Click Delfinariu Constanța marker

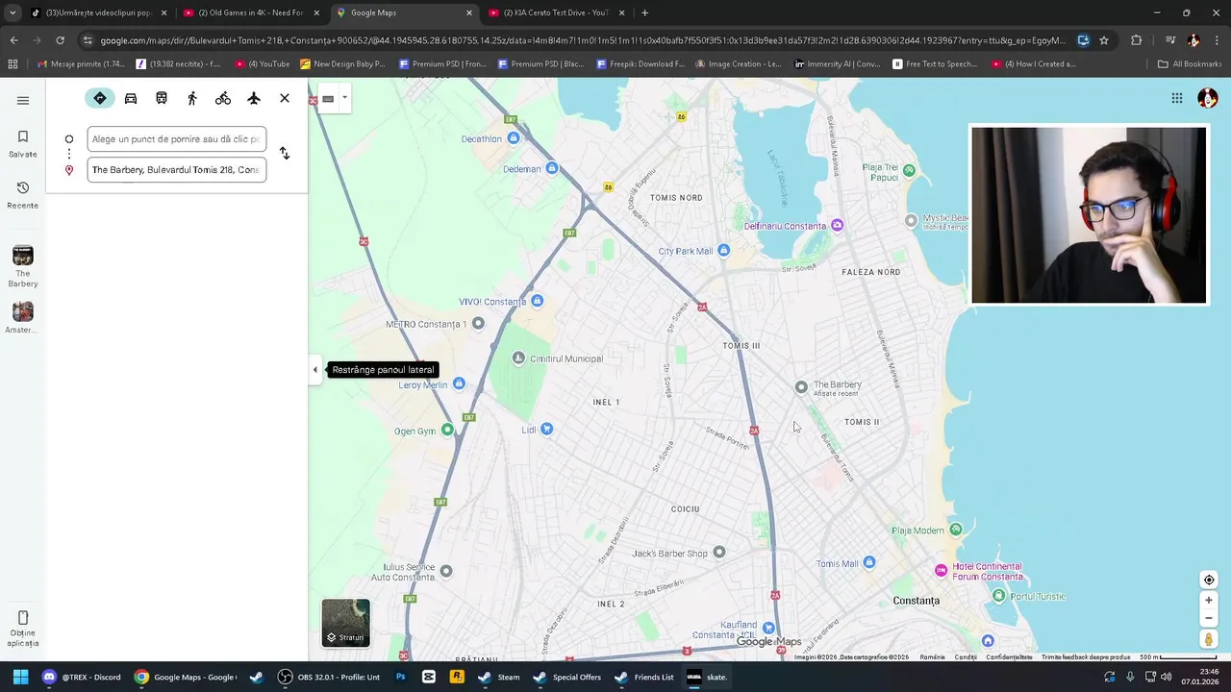(x=837, y=225)
